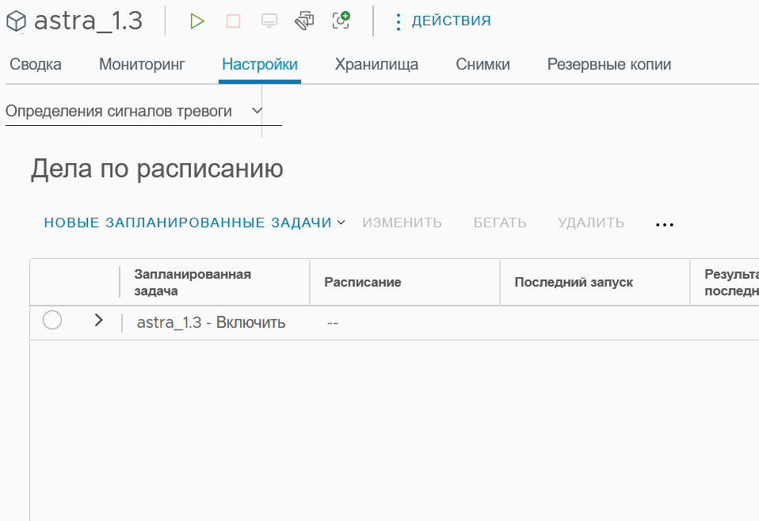Go to the Снимки tab
The width and height of the screenshot is (759, 521).
(x=482, y=64)
